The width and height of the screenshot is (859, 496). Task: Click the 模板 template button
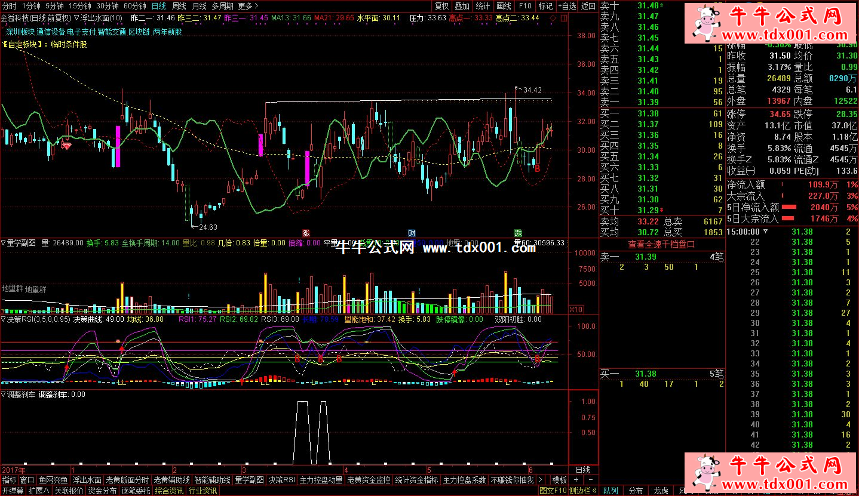pyautogui.click(x=560, y=480)
